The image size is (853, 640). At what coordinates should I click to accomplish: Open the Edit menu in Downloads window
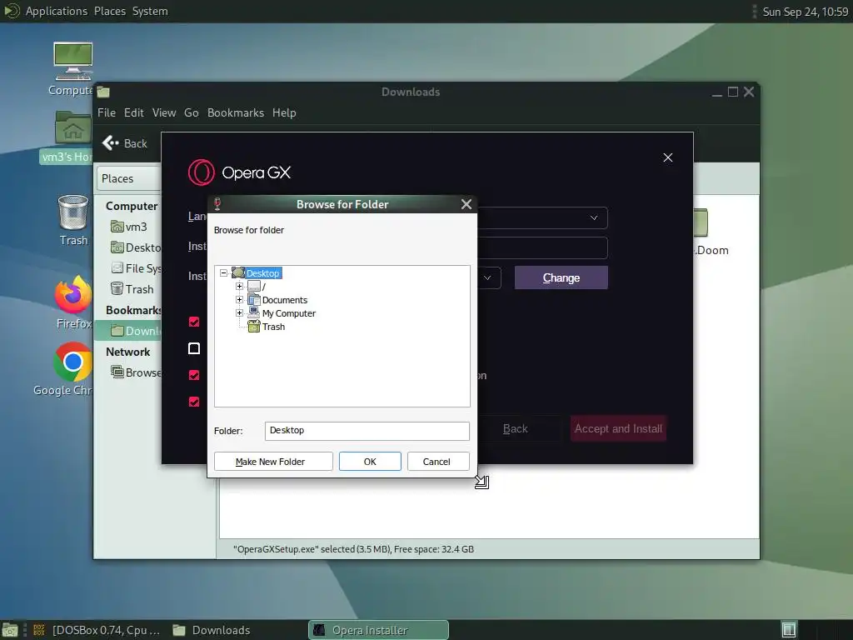click(134, 112)
